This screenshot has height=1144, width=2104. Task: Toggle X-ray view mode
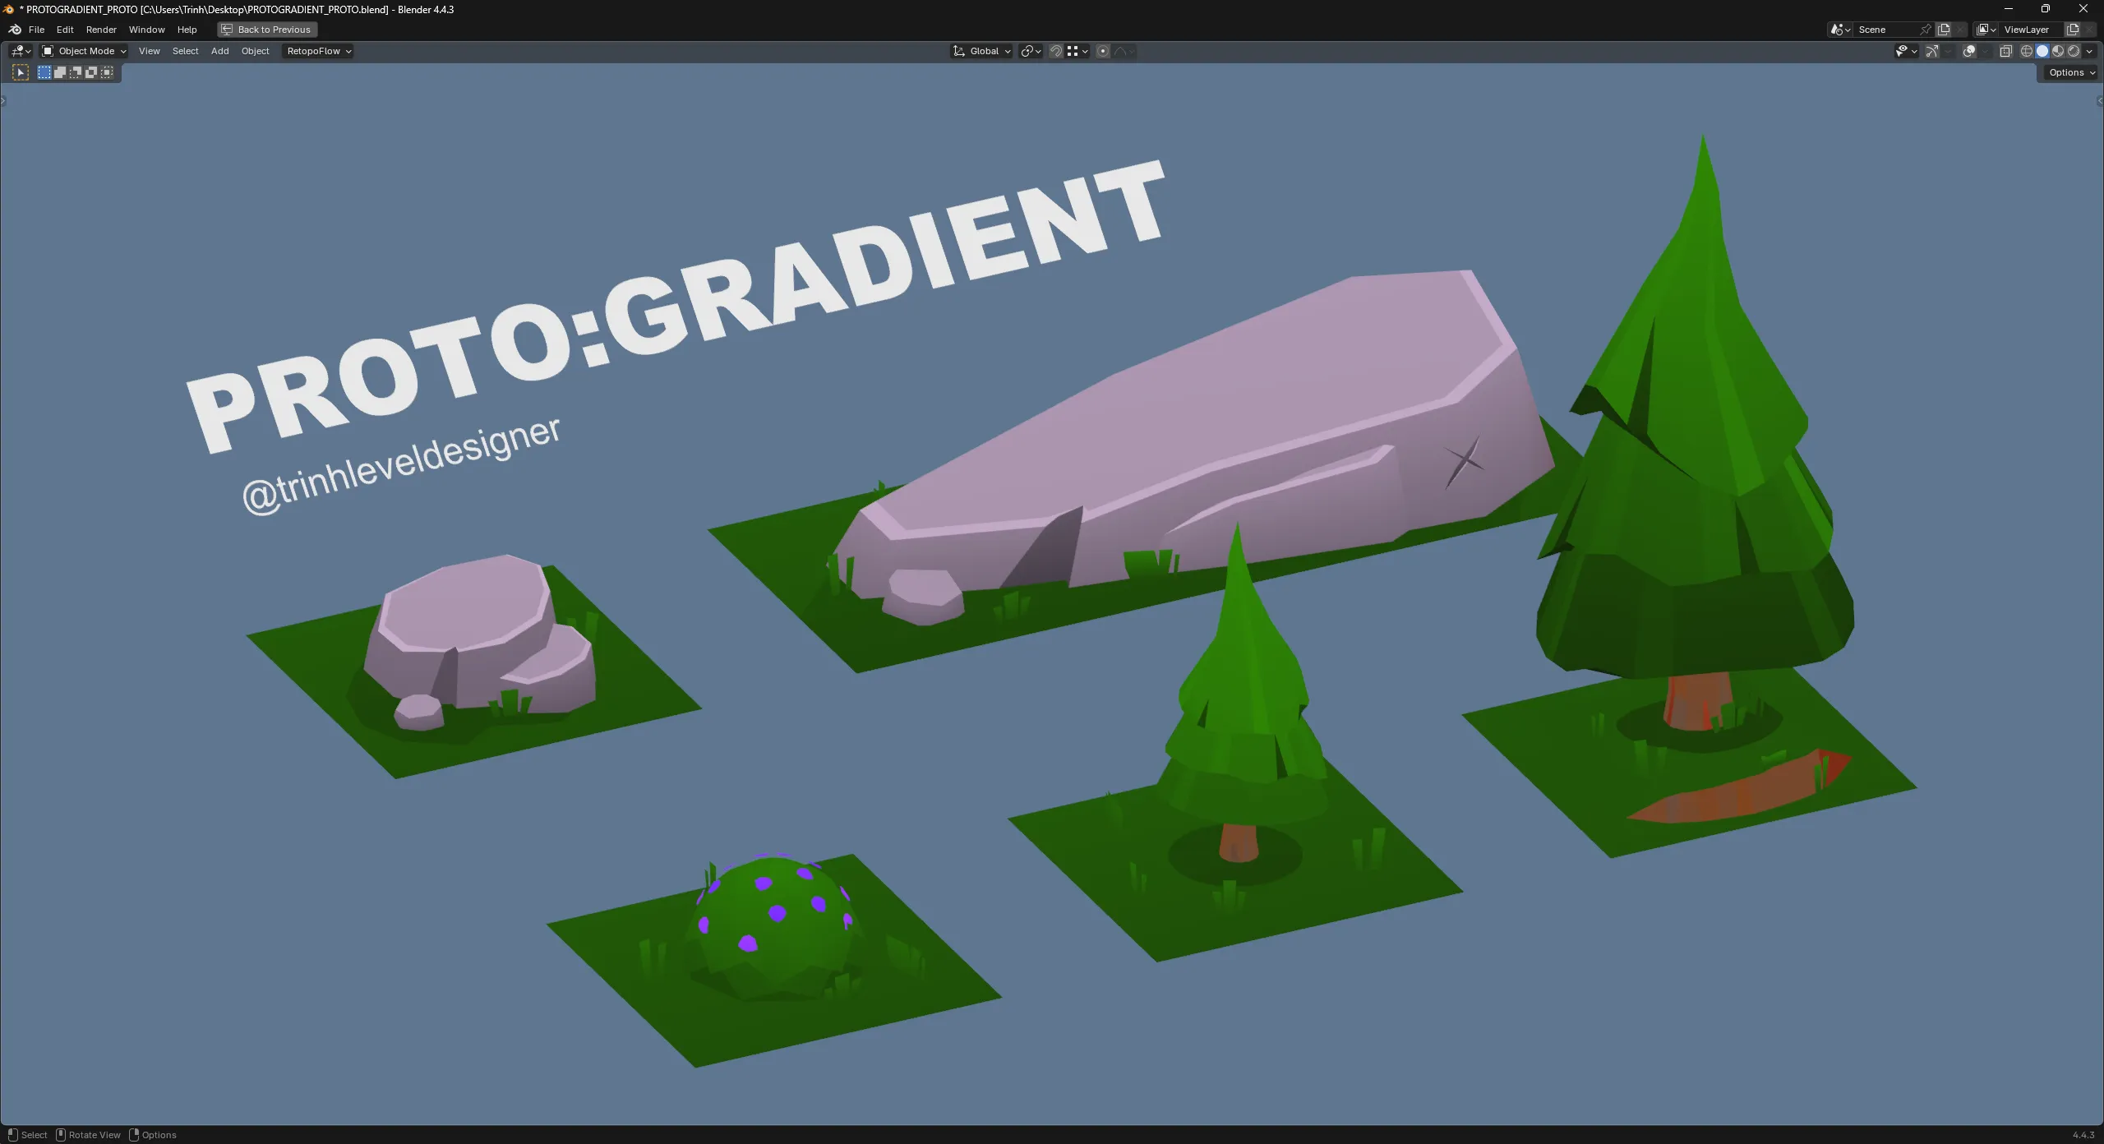[x=2005, y=51]
